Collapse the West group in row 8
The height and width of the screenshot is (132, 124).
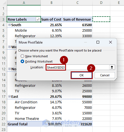(9, 47)
